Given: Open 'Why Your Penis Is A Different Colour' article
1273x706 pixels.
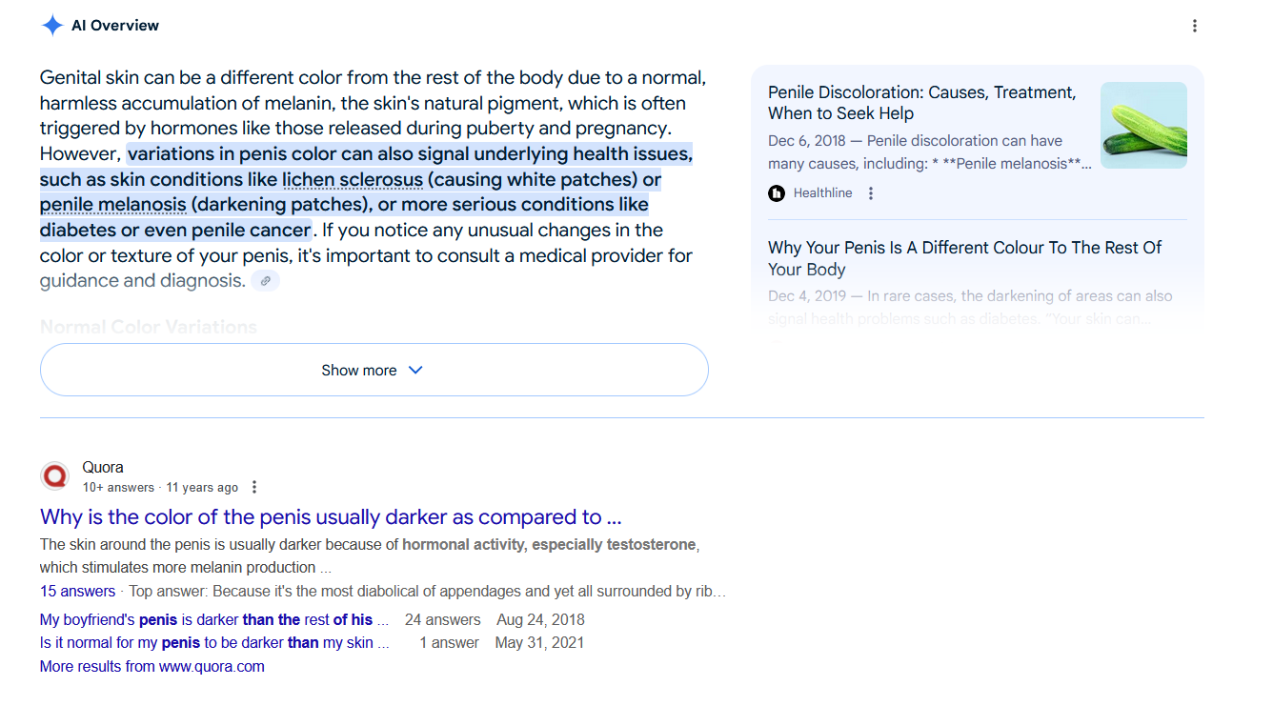Looking at the screenshot, I should click(964, 258).
